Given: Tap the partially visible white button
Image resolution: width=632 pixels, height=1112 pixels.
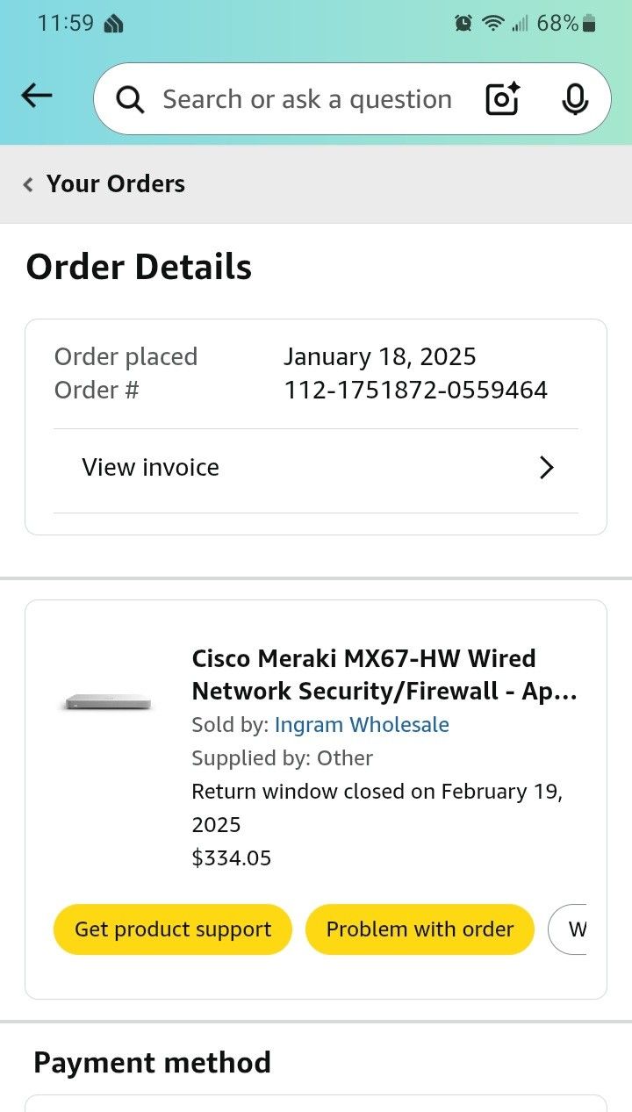Looking at the screenshot, I should (569, 929).
